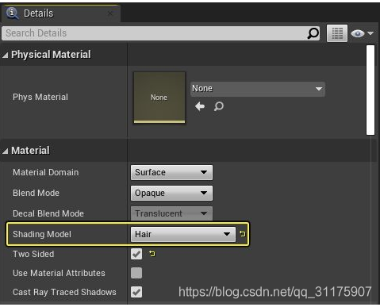Screen dimensions: 380x307
Task: Collapse the Physical Material section
Action: pyautogui.click(x=6, y=55)
